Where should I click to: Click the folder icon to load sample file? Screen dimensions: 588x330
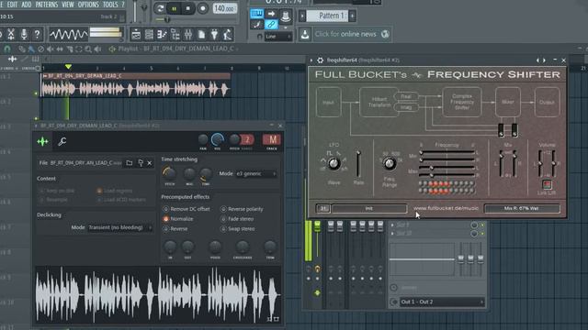pos(129,163)
